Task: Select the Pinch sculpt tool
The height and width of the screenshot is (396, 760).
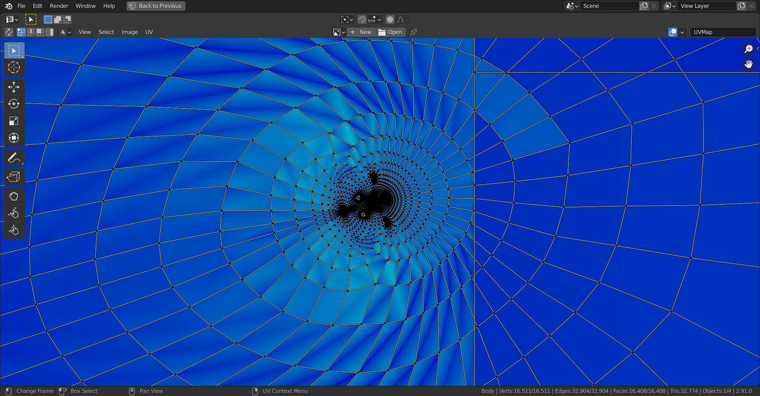Action: [x=14, y=230]
